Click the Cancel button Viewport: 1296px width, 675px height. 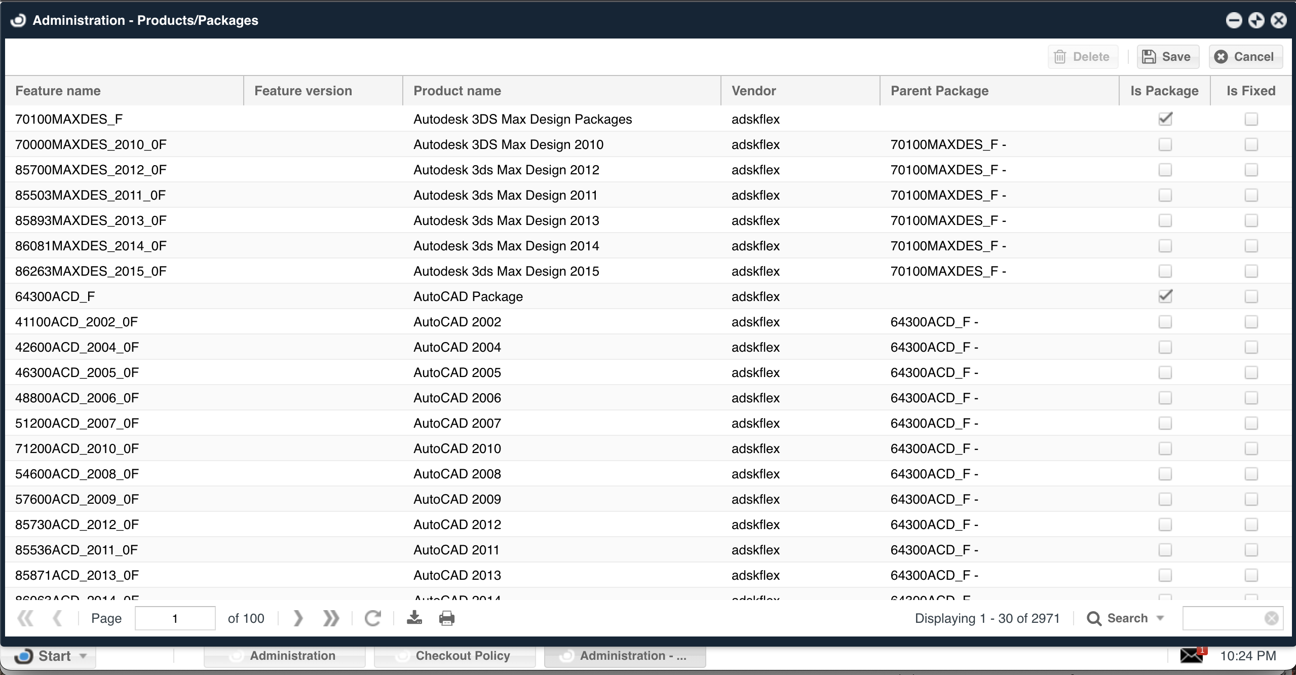(1245, 57)
